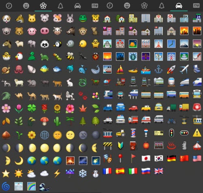The height and width of the screenshot is (193, 203).
Task: Select the red paw prints emoji
Action: click(83, 95)
